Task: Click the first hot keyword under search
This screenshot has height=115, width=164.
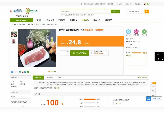Action: pyautogui.click(x=64, y=15)
